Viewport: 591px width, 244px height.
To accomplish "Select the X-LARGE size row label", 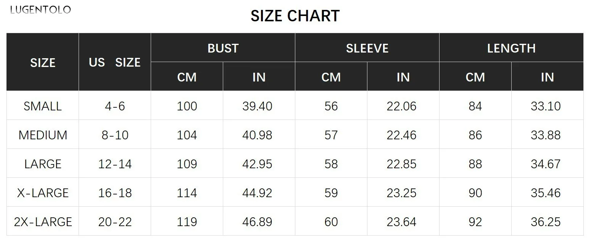I will click(43, 193).
